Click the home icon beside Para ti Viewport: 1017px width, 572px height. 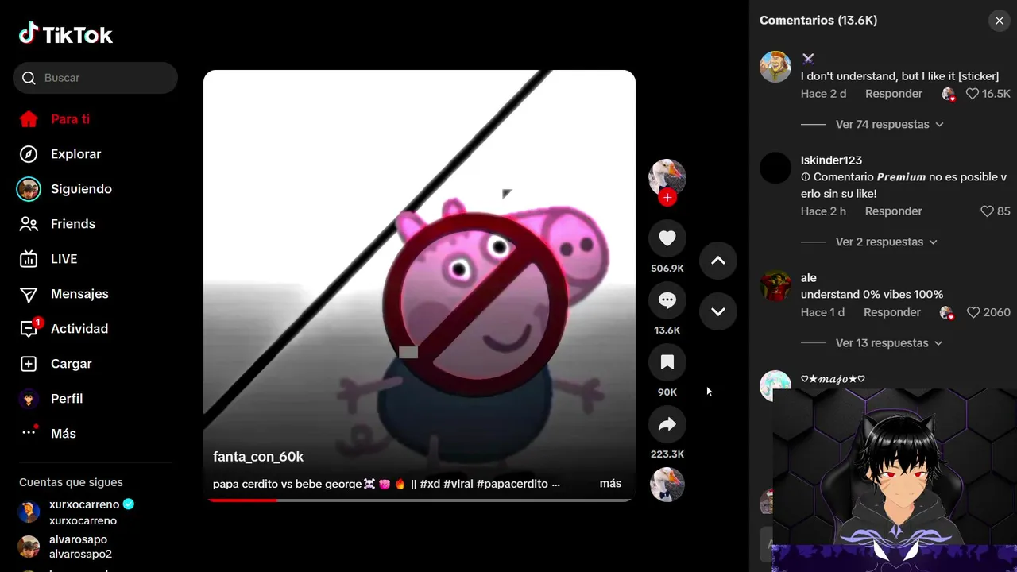(29, 119)
